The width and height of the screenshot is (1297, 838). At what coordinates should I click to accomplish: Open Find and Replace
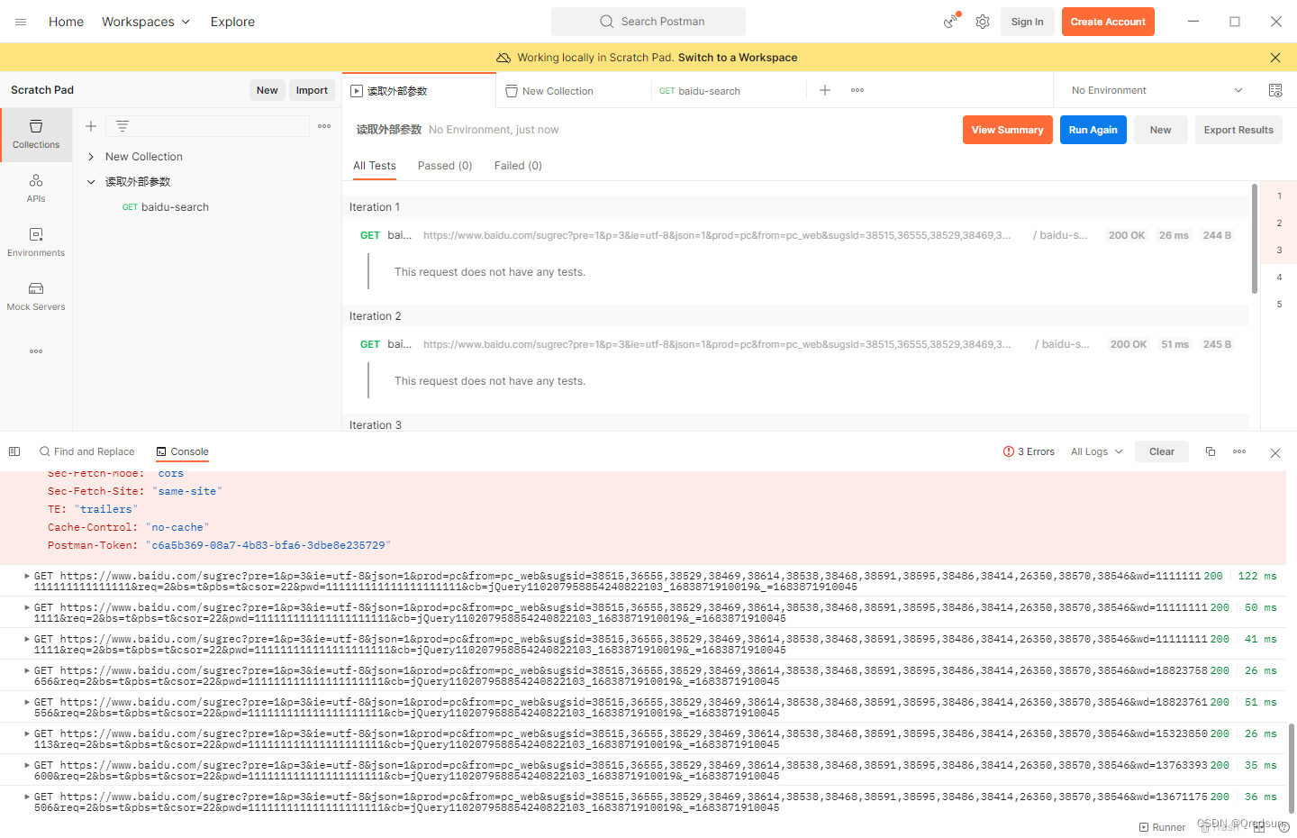[87, 451]
